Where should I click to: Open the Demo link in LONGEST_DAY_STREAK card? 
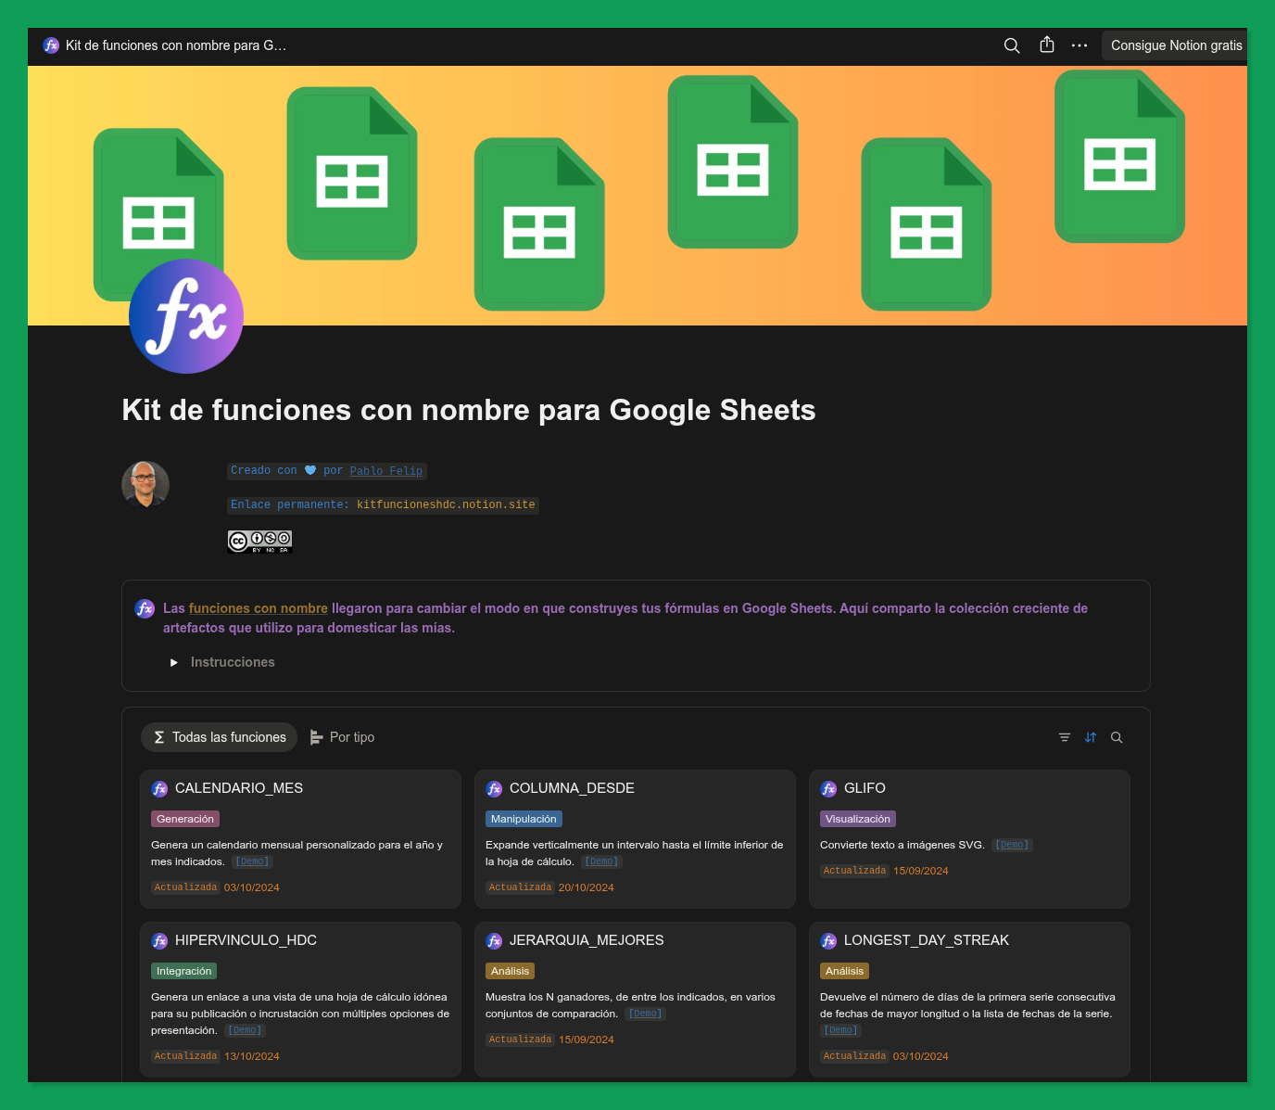[x=841, y=1030]
